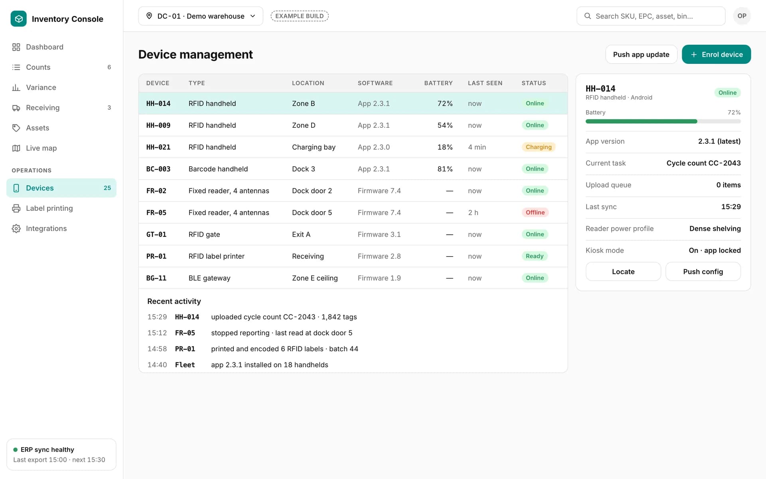This screenshot has width=766, height=479.
Task: Click the Receiving truck icon
Action: click(16, 108)
